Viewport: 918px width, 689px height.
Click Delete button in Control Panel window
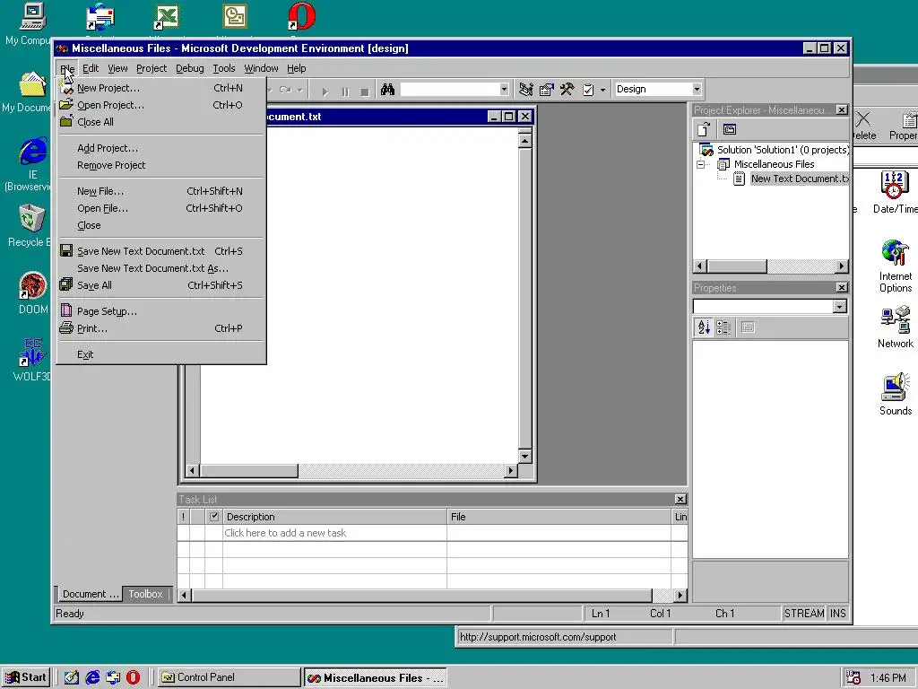click(x=864, y=126)
